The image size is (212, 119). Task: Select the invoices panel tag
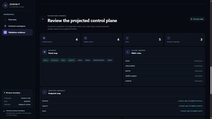click(55, 60)
